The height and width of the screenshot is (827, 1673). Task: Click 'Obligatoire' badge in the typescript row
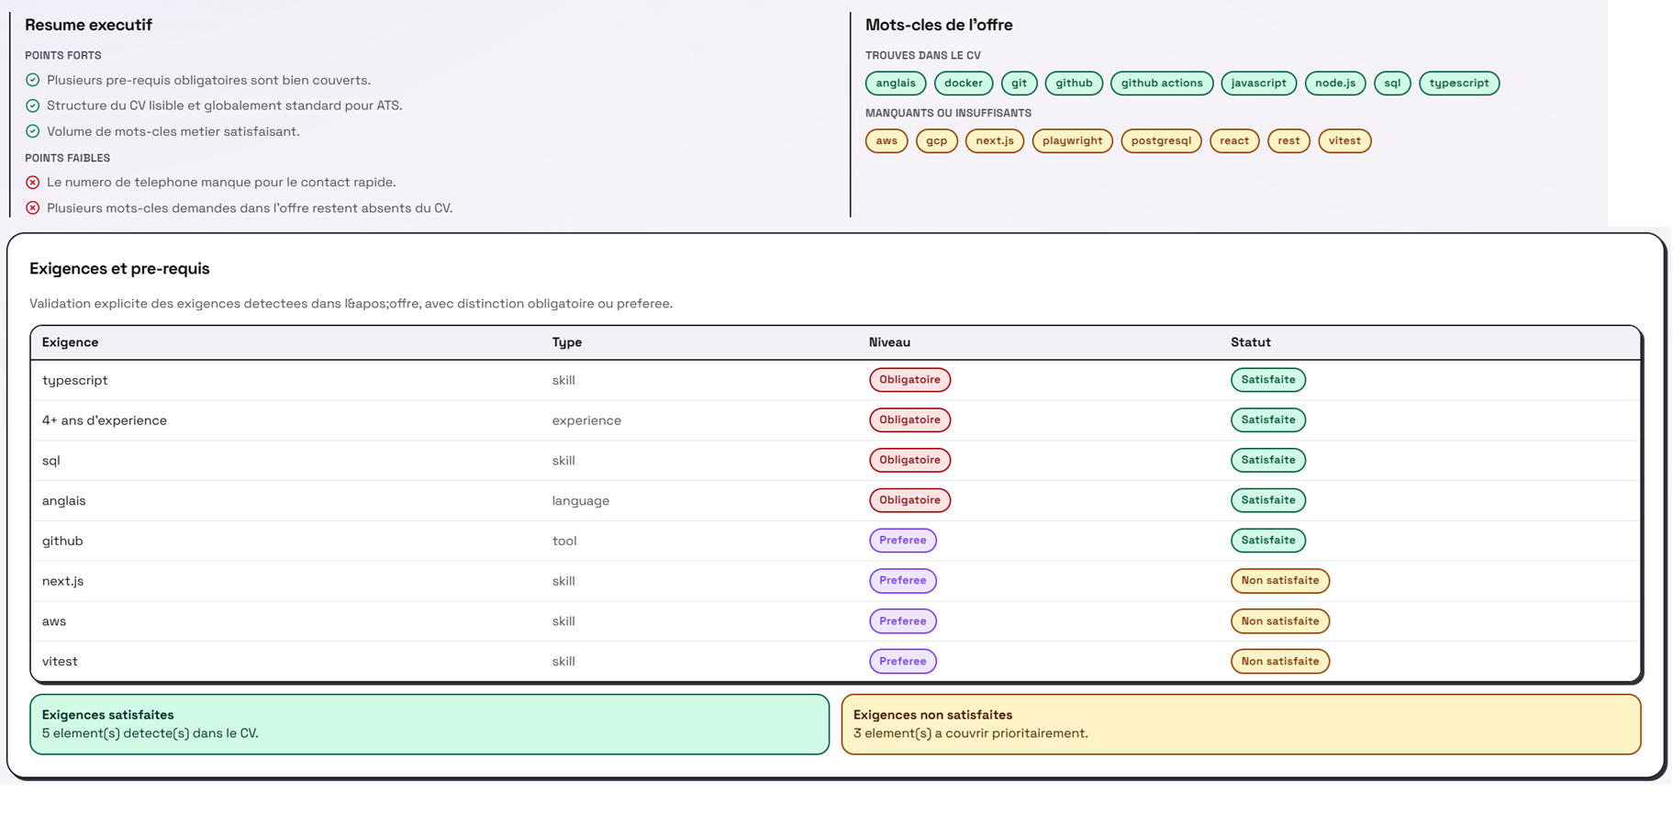click(909, 380)
